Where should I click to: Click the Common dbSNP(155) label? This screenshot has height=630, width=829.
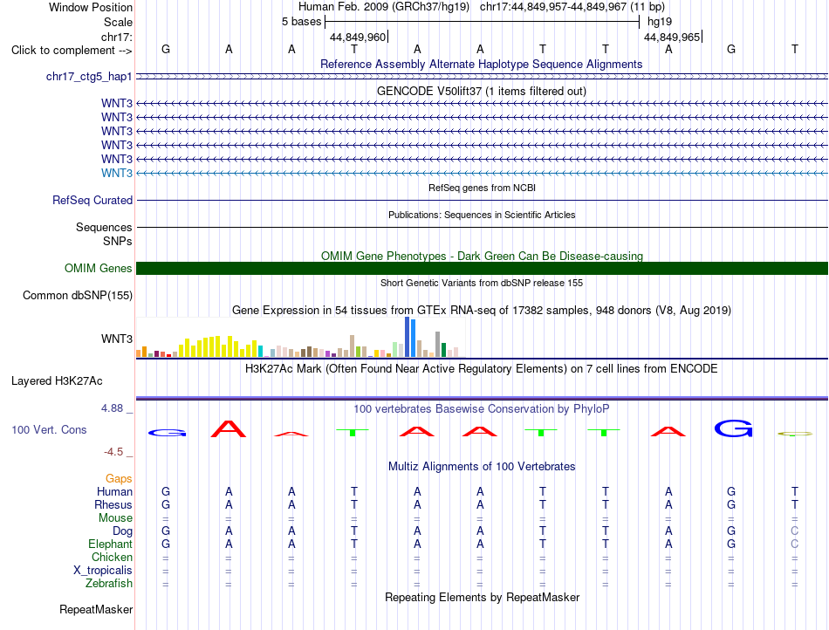78,296
